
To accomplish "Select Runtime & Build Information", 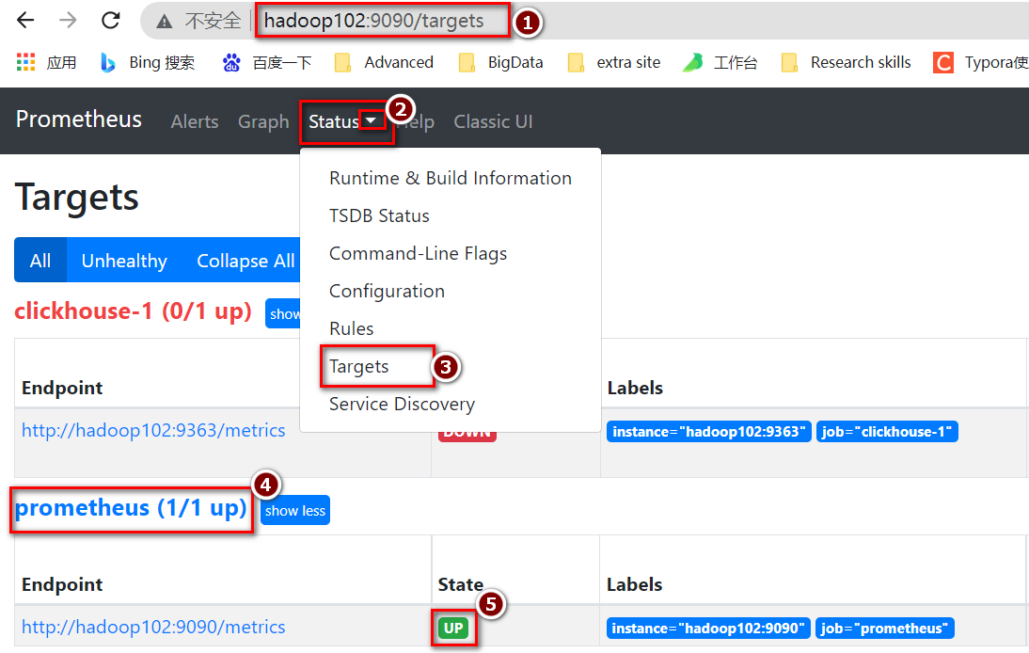I will click(x=451, y=178).
